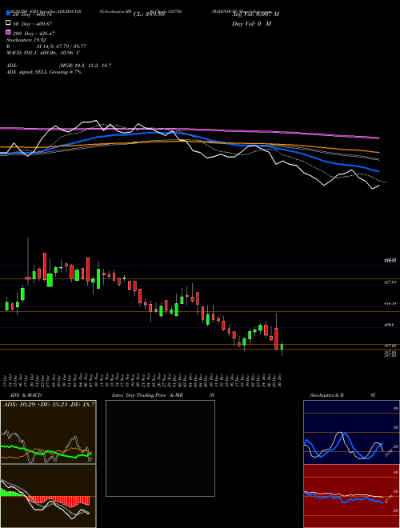Click the last green candlestick on 30 Dec
400x528 pixels.
coord(282,347)
